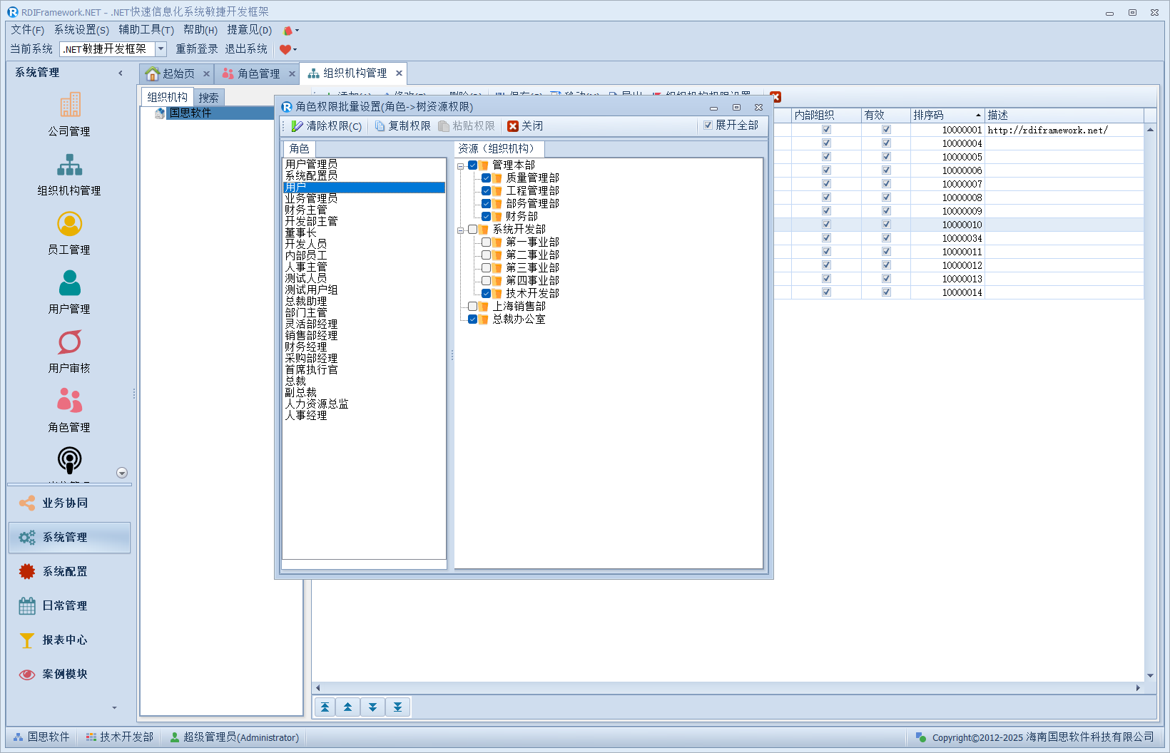Click the 复制权限 button
Screen dimensions: 1170x753
point(403,126)
